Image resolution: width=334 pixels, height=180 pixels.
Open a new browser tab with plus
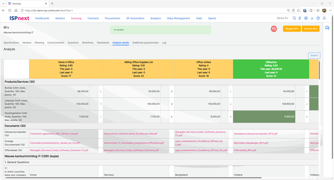[x=52, y=3]
